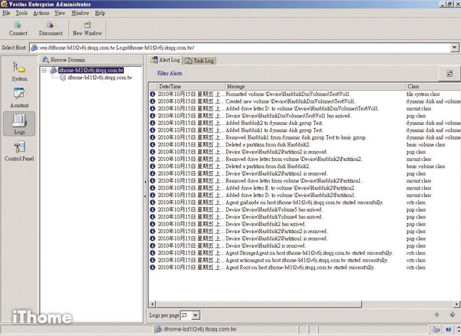
Task: Go to next page of logs arrow
Action: click(452, 315)
